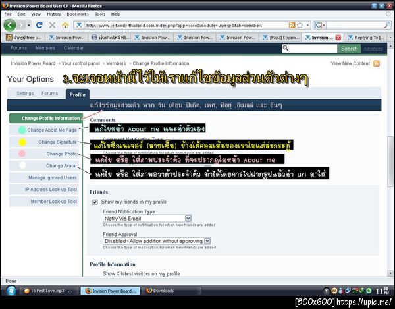
Task: Open Member Look-up Tool
Action: tap(44, 202)
